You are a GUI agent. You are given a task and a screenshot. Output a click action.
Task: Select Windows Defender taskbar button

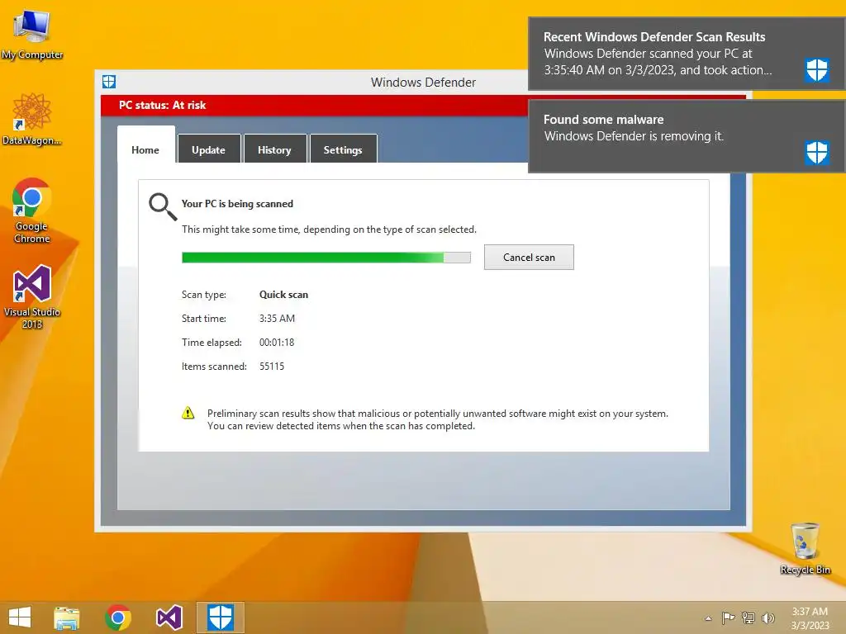pyautogui.click(x=220, y=617)
